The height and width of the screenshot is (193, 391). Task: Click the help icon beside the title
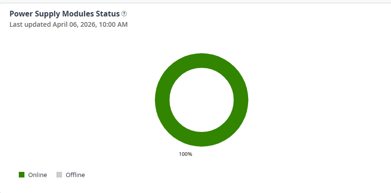pyautogui.click(x=124, y=14)
